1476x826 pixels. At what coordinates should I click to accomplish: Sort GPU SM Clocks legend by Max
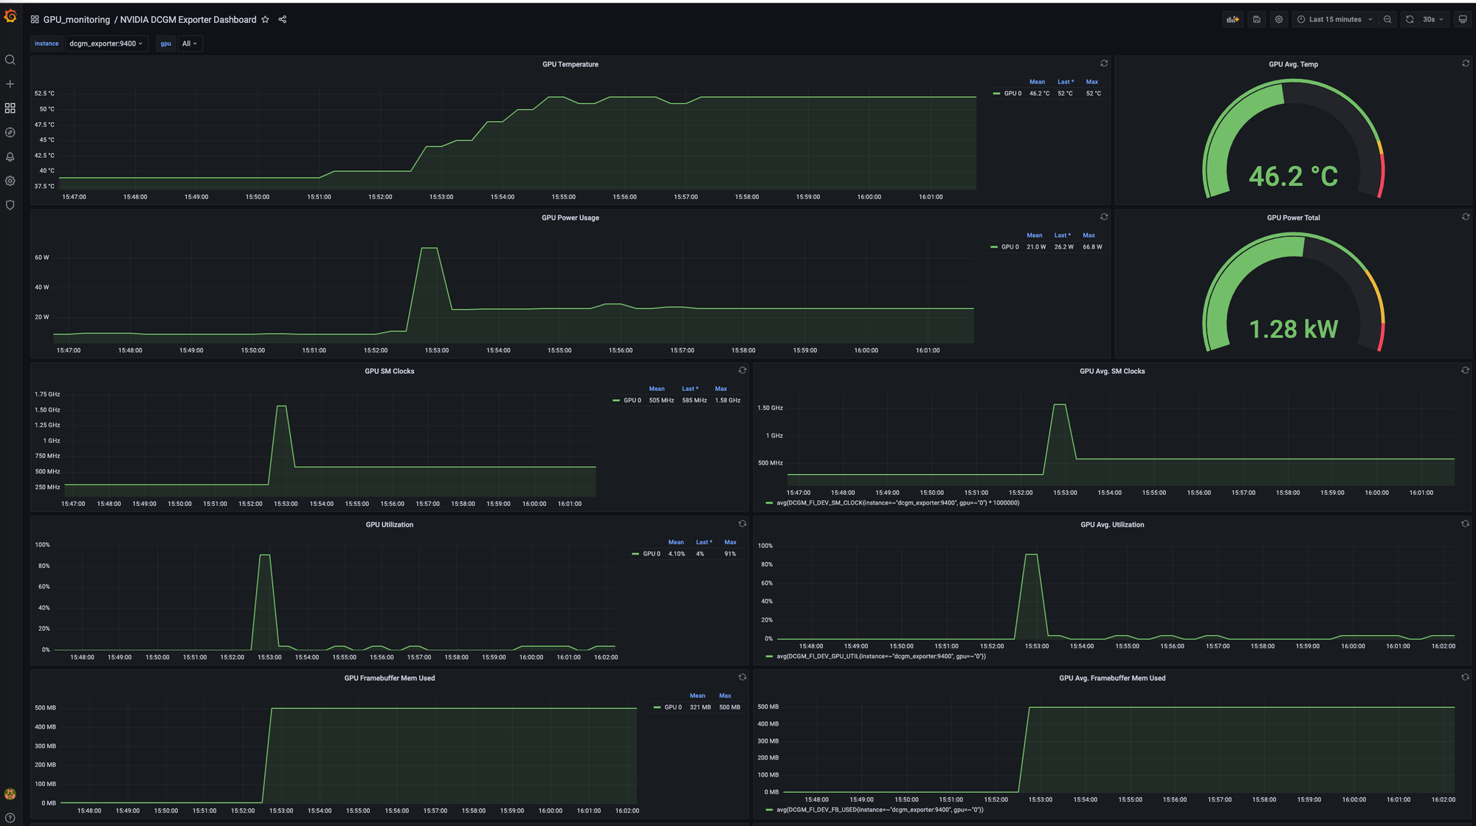(720, 389)
